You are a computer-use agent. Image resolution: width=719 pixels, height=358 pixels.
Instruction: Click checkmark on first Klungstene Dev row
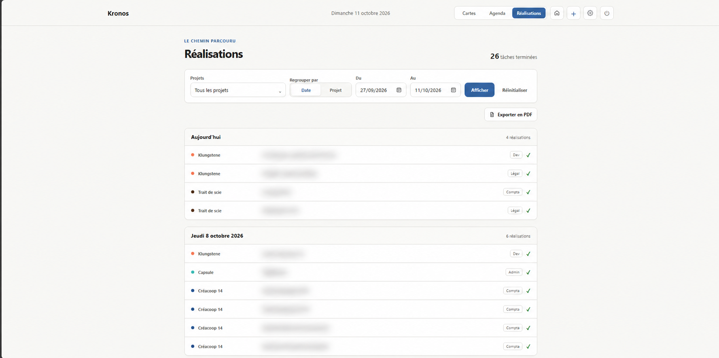(x=528, y=155)
